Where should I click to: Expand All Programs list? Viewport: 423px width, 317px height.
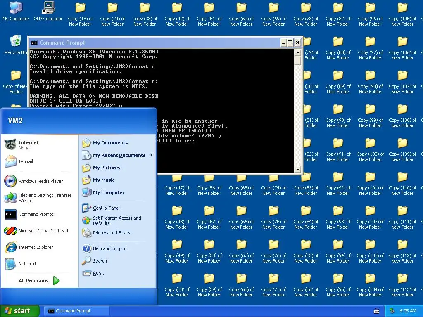point(39,281)
